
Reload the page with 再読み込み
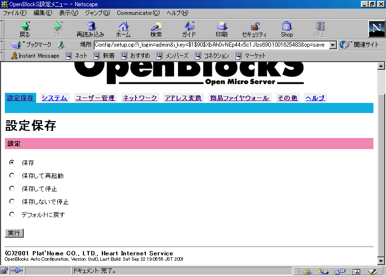click(x=90, y=29)
